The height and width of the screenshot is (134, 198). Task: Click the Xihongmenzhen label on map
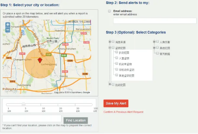[67, 49]
